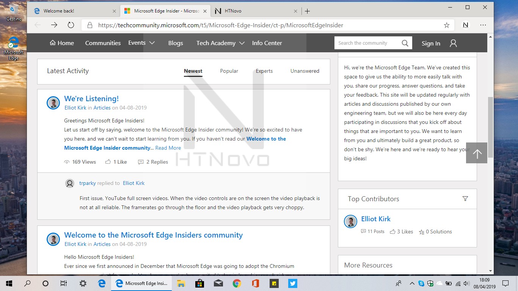Click the Home icon in the community navigation

53,43
